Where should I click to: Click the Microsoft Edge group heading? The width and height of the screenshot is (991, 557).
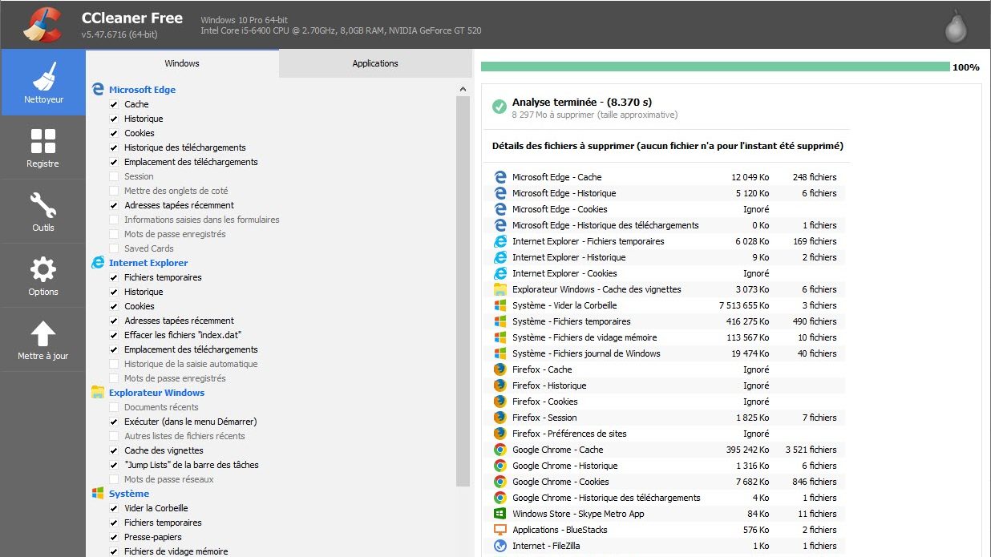pos(142,90)
